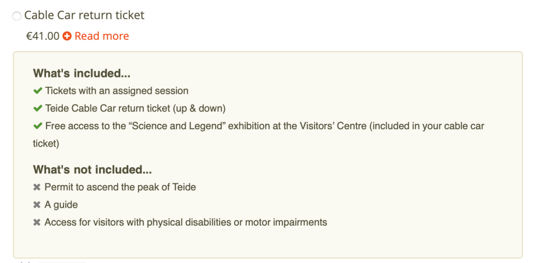Click Teide Cable Car return ticket (up & down) text
The width and height of the screenshot is (540, 263).
135,109
